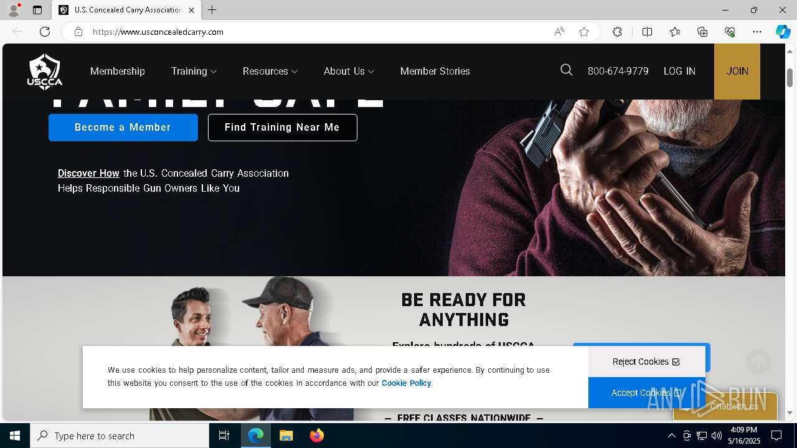
Task: Click Find Training Near Me button
Action: coord(283,127)
